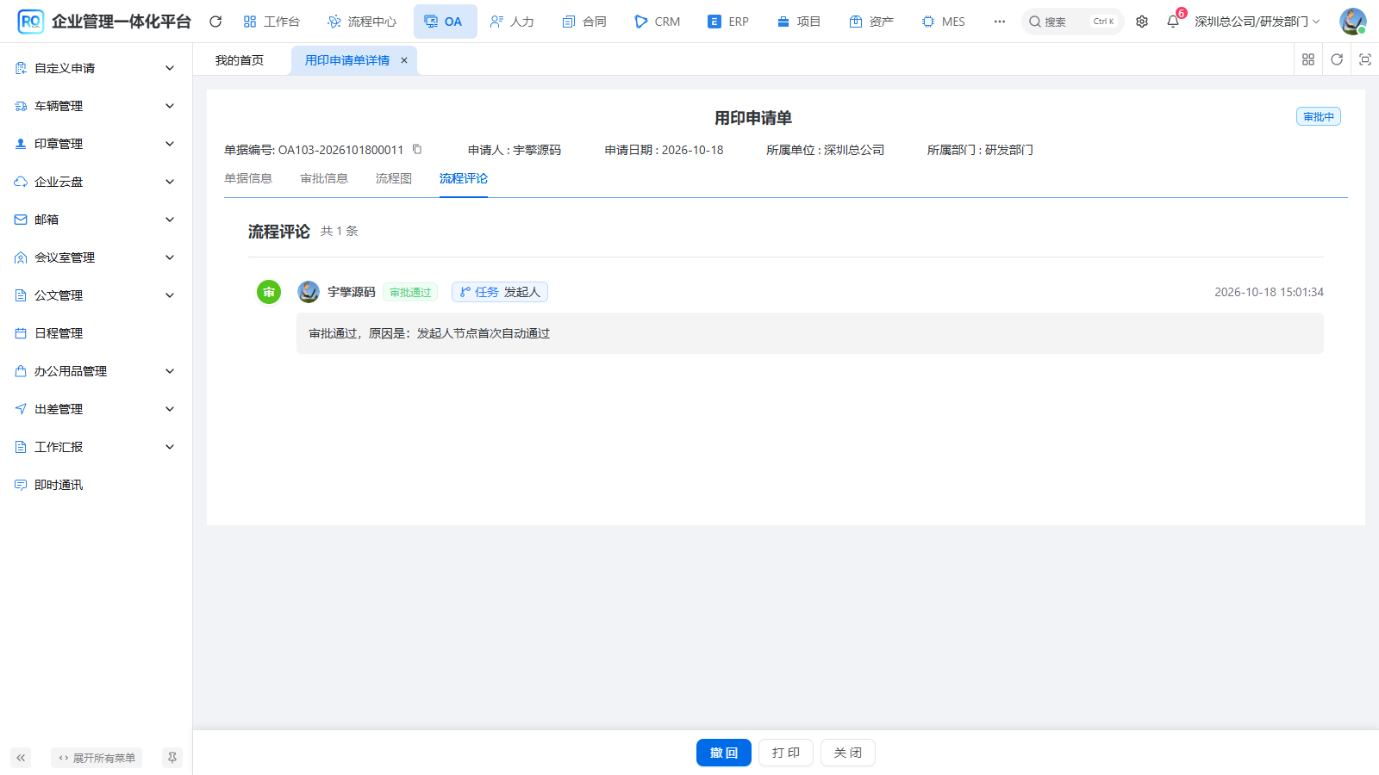Click the 撤回 button
The width and height of the screenshot is (1379, 775).
tap(724, 753)
